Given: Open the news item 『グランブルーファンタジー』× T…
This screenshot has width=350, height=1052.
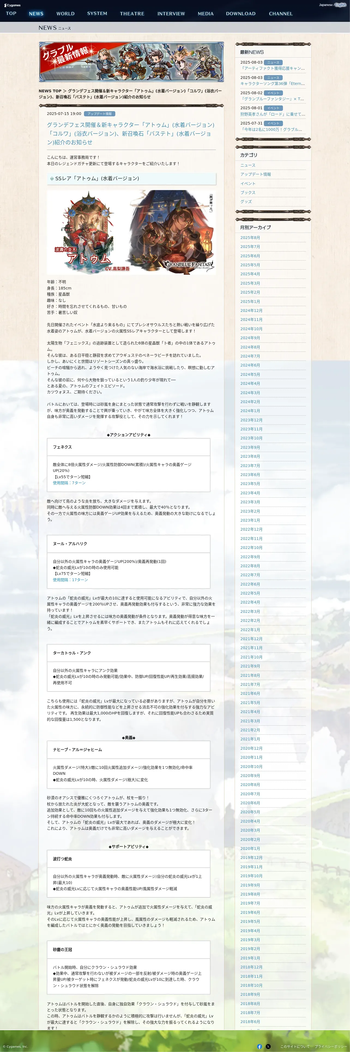Looking at the screenshot, I should point(273,99).
